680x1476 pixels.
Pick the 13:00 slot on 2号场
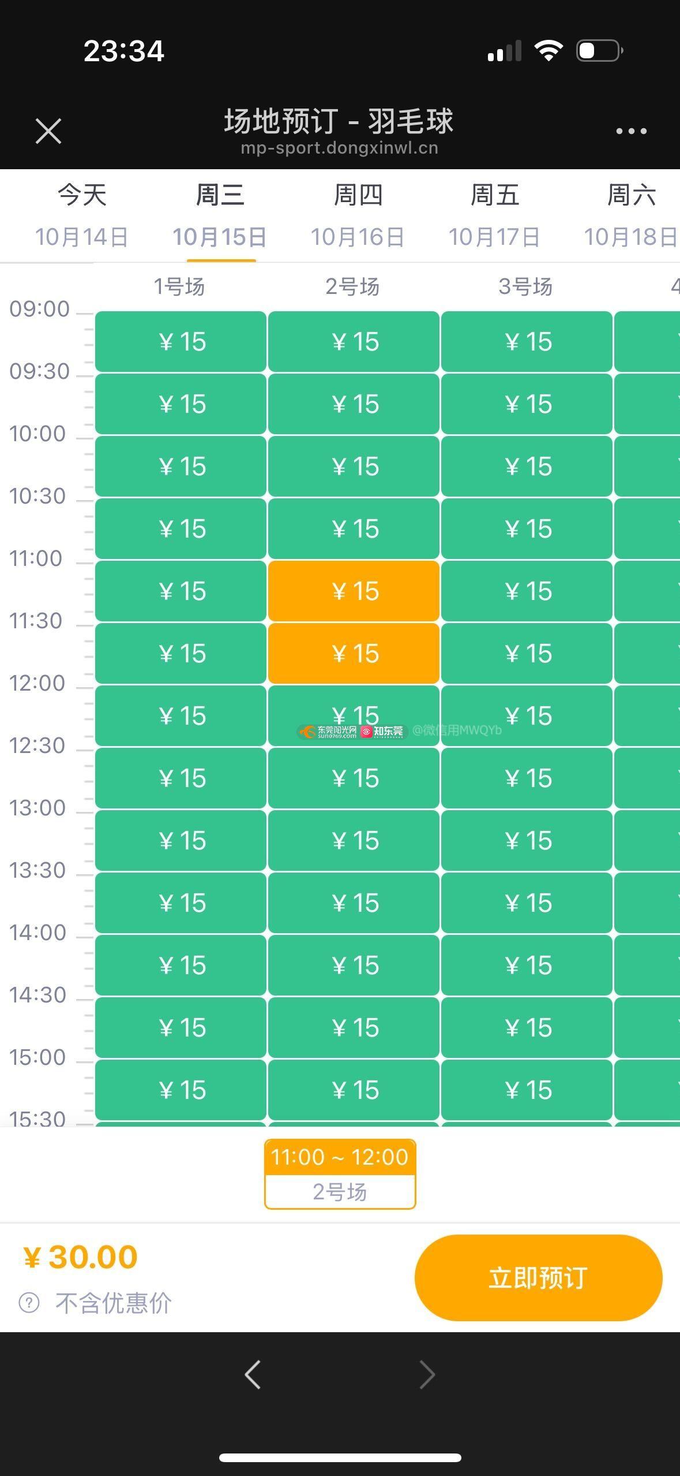[x=354, y=840]
